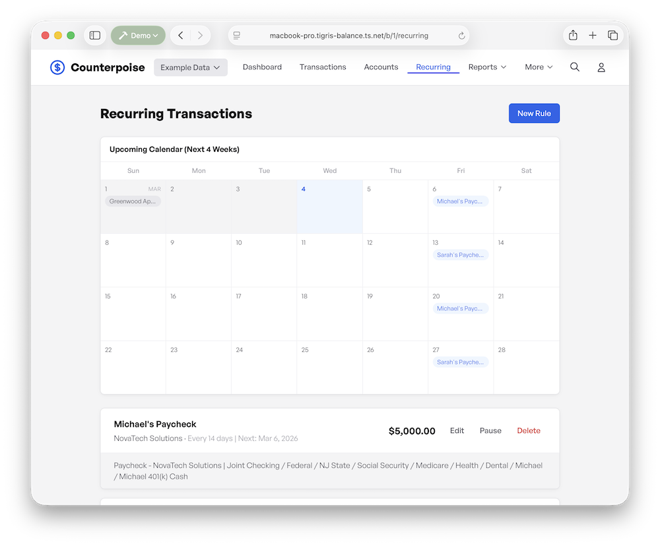Reload the page with refresh icon
This screenshot has width=660, height=546.
[461, 36]
